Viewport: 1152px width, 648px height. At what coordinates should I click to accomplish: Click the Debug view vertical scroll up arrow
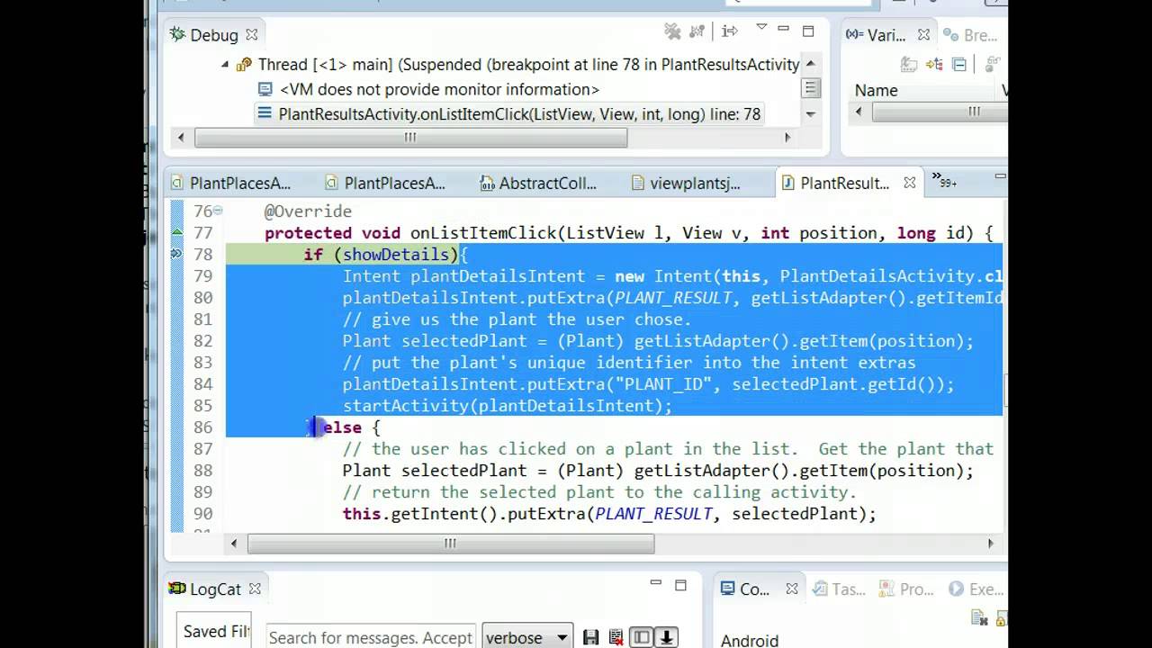click(811, 64)
